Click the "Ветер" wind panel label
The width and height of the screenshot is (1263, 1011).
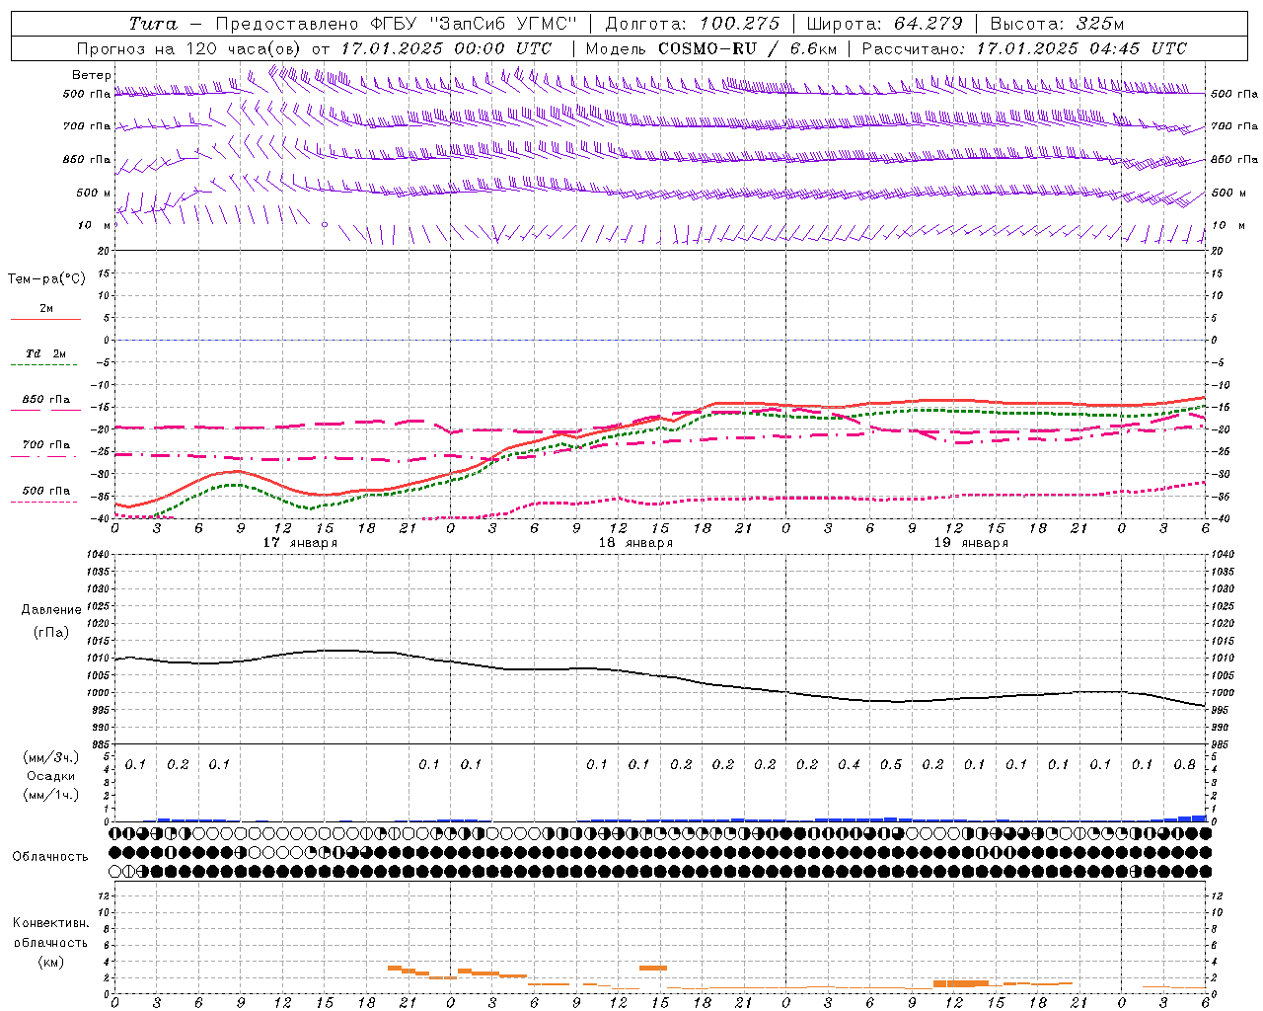pyautogui.click(x=92, y=75)
